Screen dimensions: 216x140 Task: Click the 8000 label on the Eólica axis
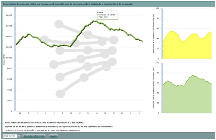[9, 69]
